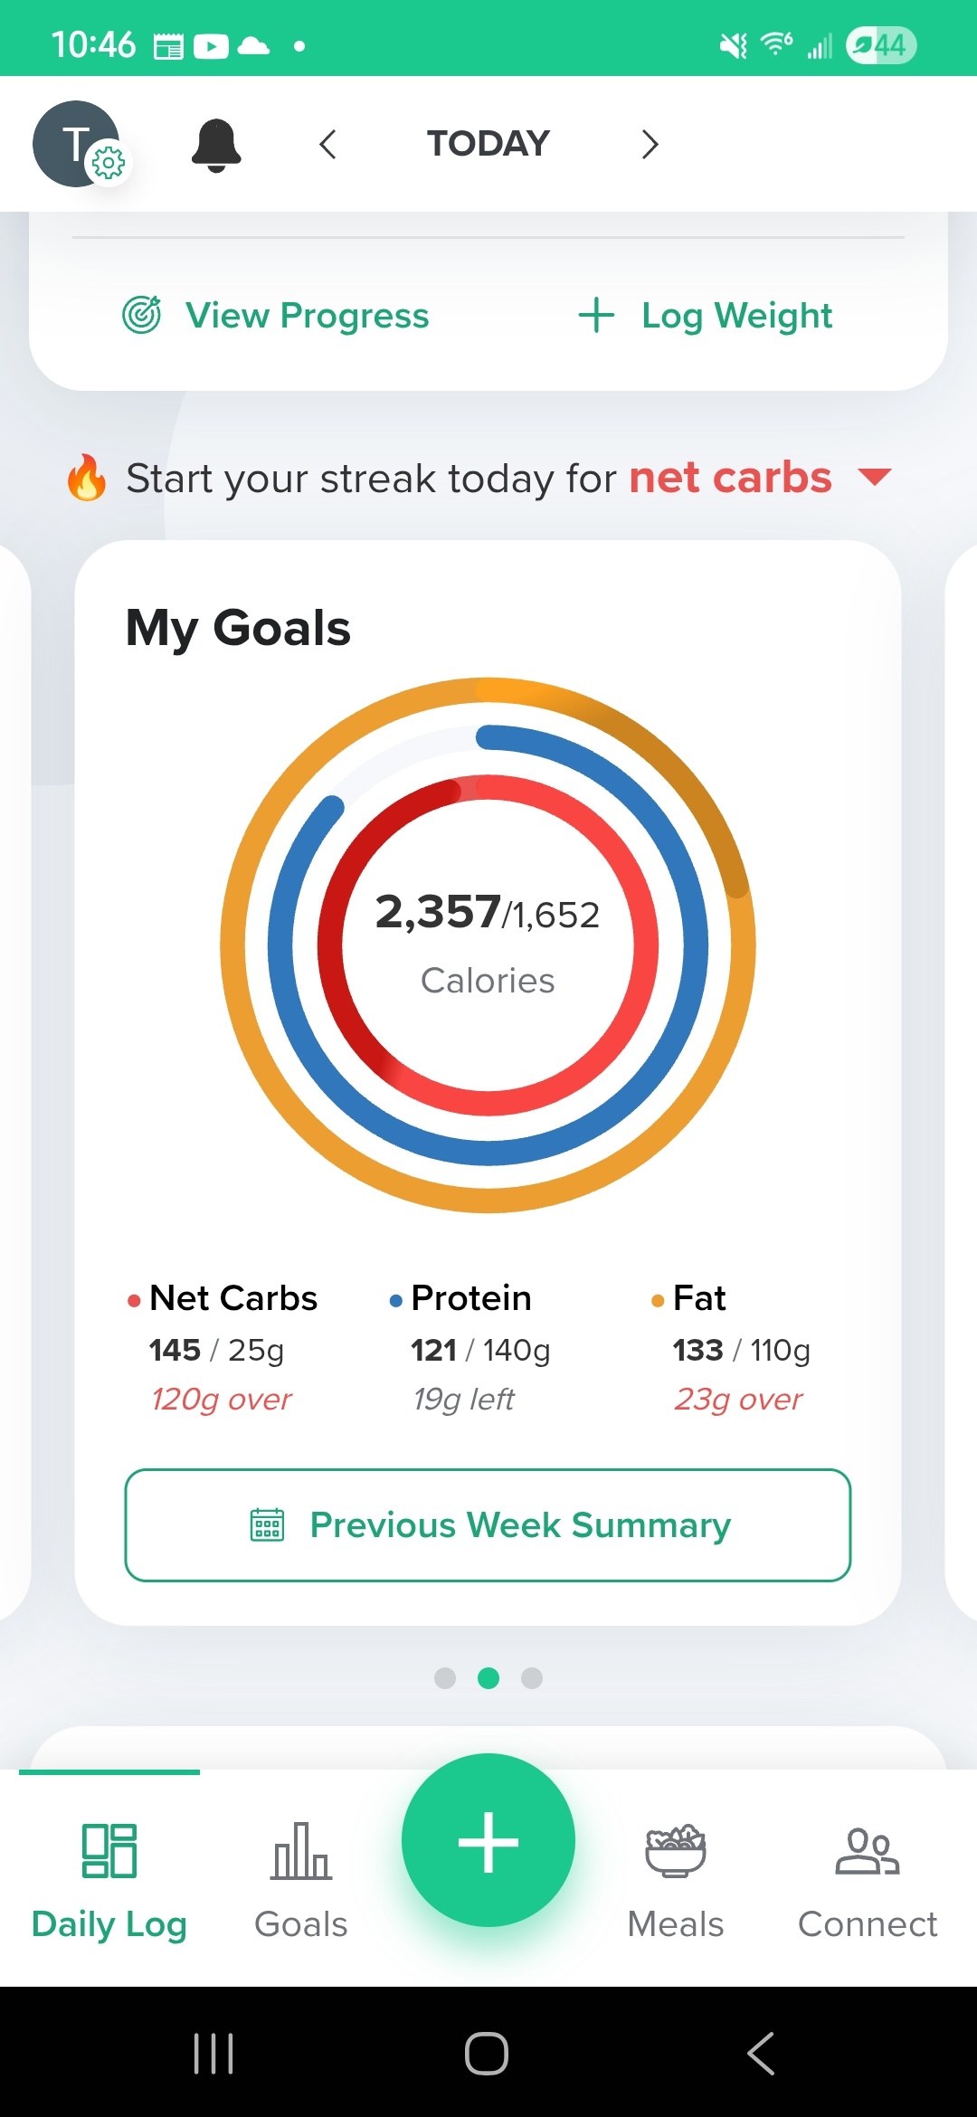Open the profile avatar settings
Screen dimensions: 977x2117
(79, 144)
